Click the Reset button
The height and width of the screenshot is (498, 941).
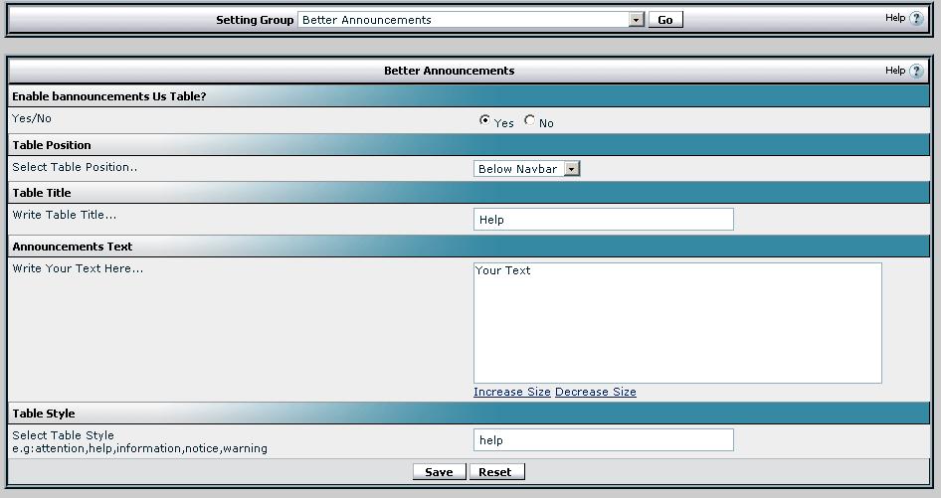click(495, 472)
